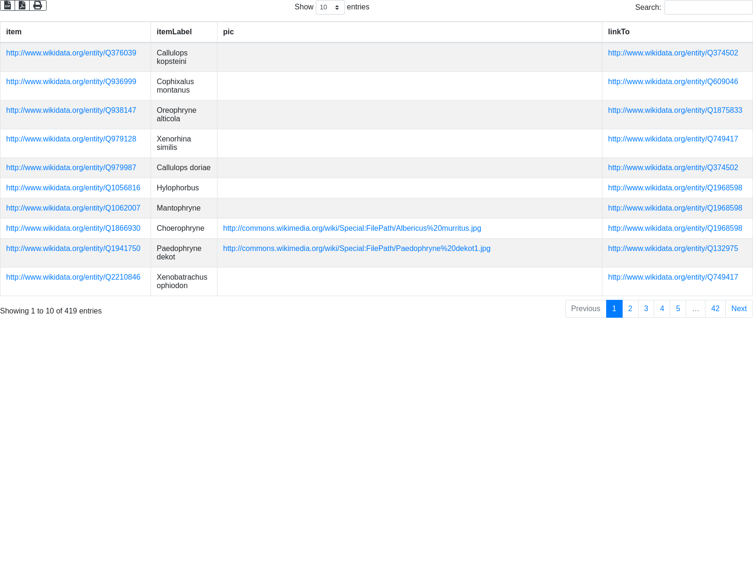Click the Next page button
753x564 pixels.
point(738,309)
